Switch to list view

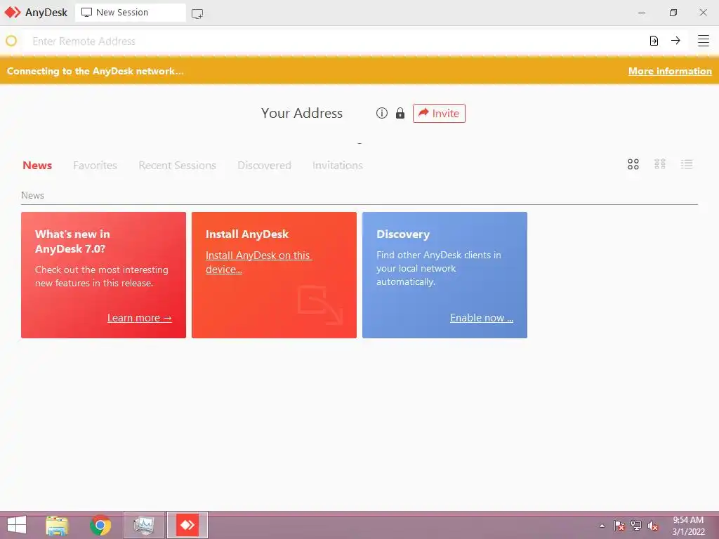click(687, 164)
